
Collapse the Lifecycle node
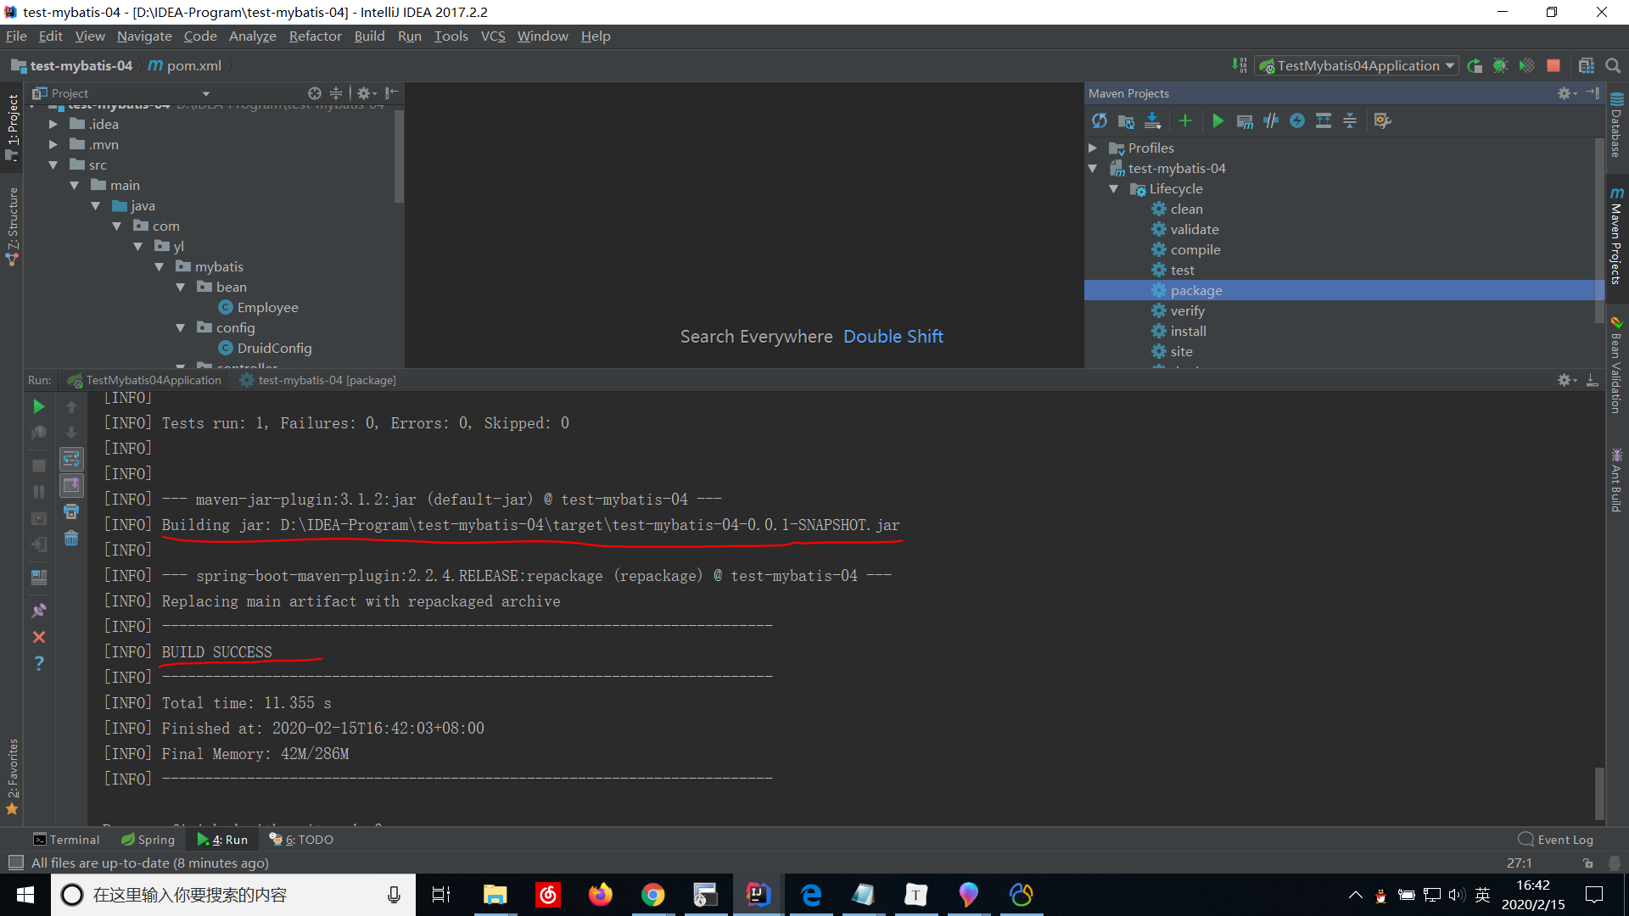tap(1114, 188)
